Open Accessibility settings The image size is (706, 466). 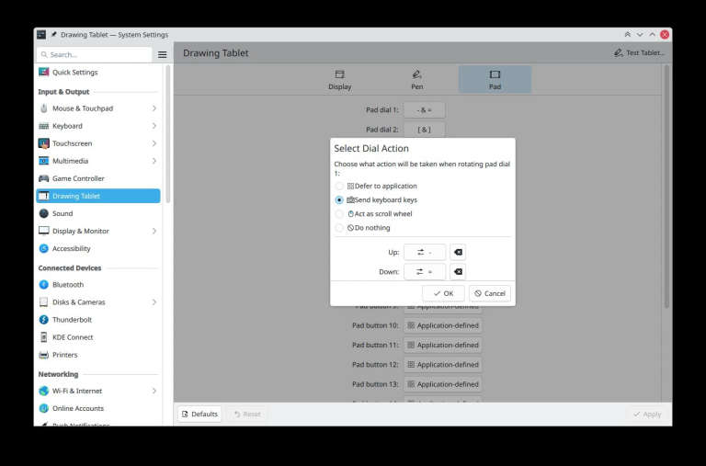click(x=71, y=249)
